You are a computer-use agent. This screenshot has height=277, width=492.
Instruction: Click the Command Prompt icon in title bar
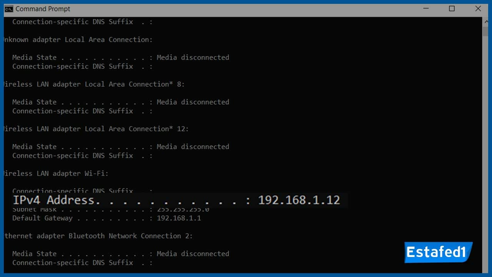click(10, 8)
